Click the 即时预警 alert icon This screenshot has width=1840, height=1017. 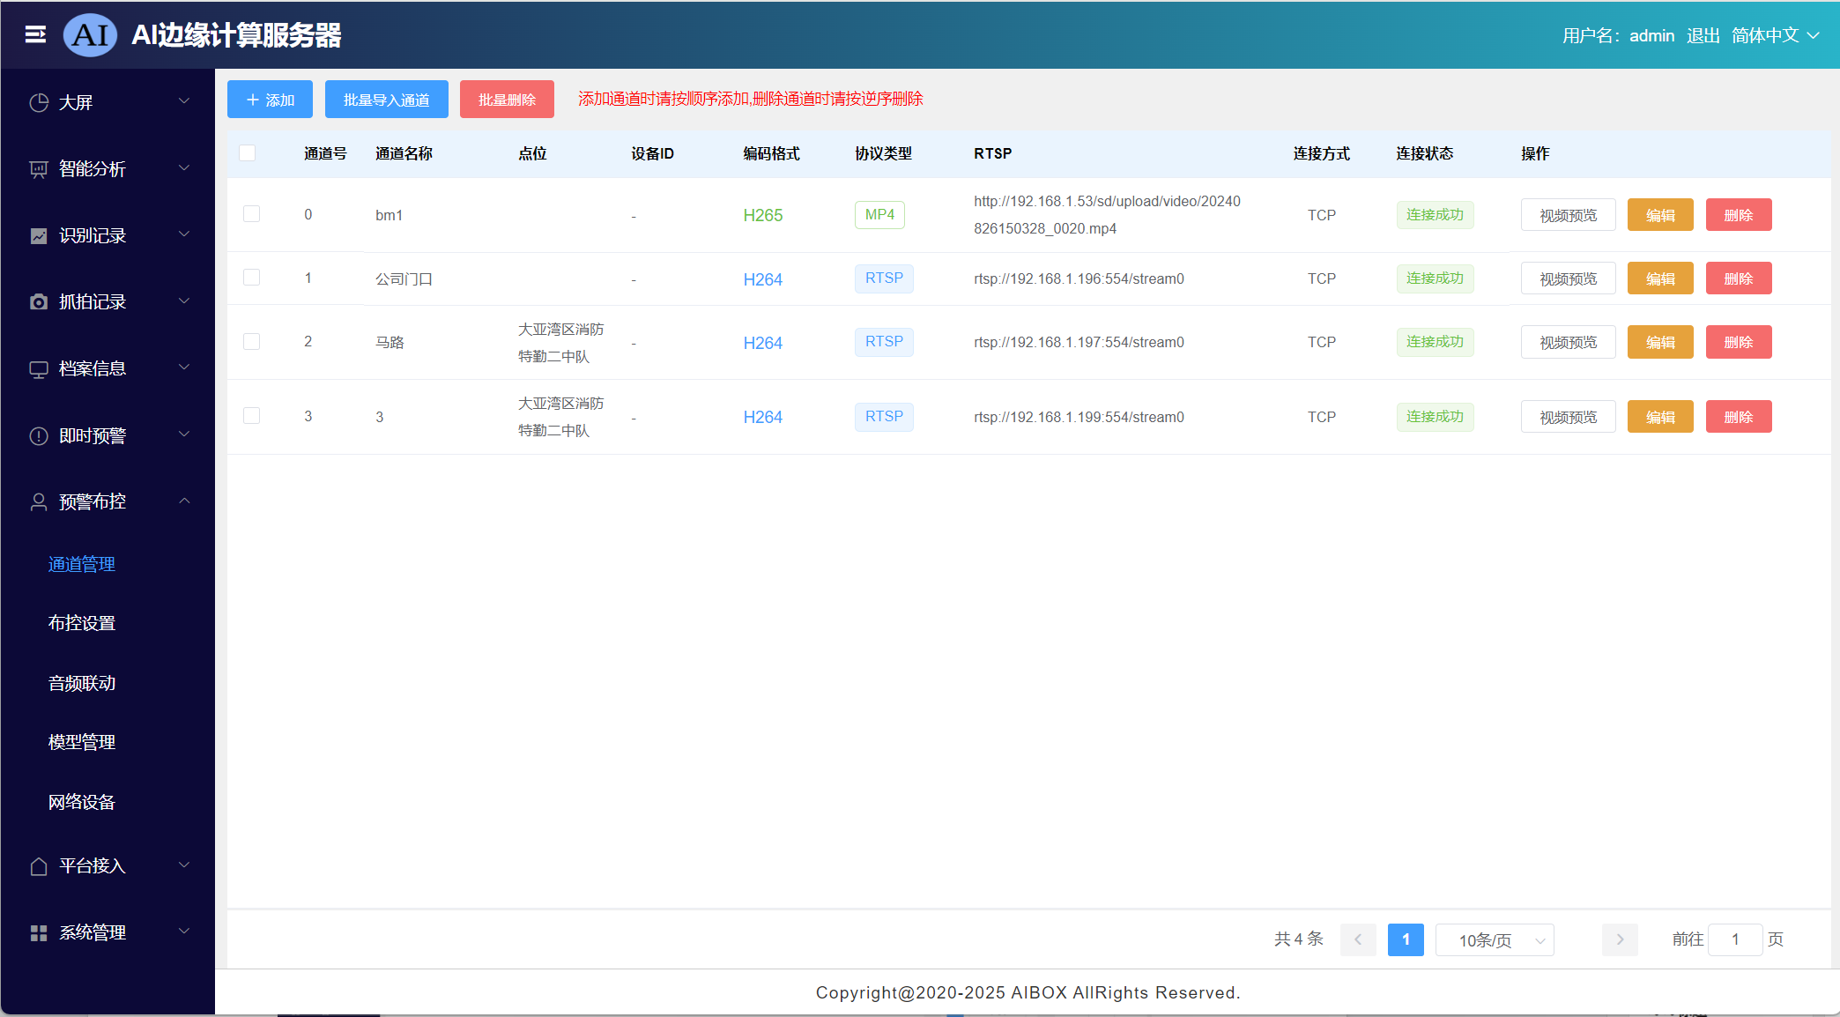(x=39, y=436)
